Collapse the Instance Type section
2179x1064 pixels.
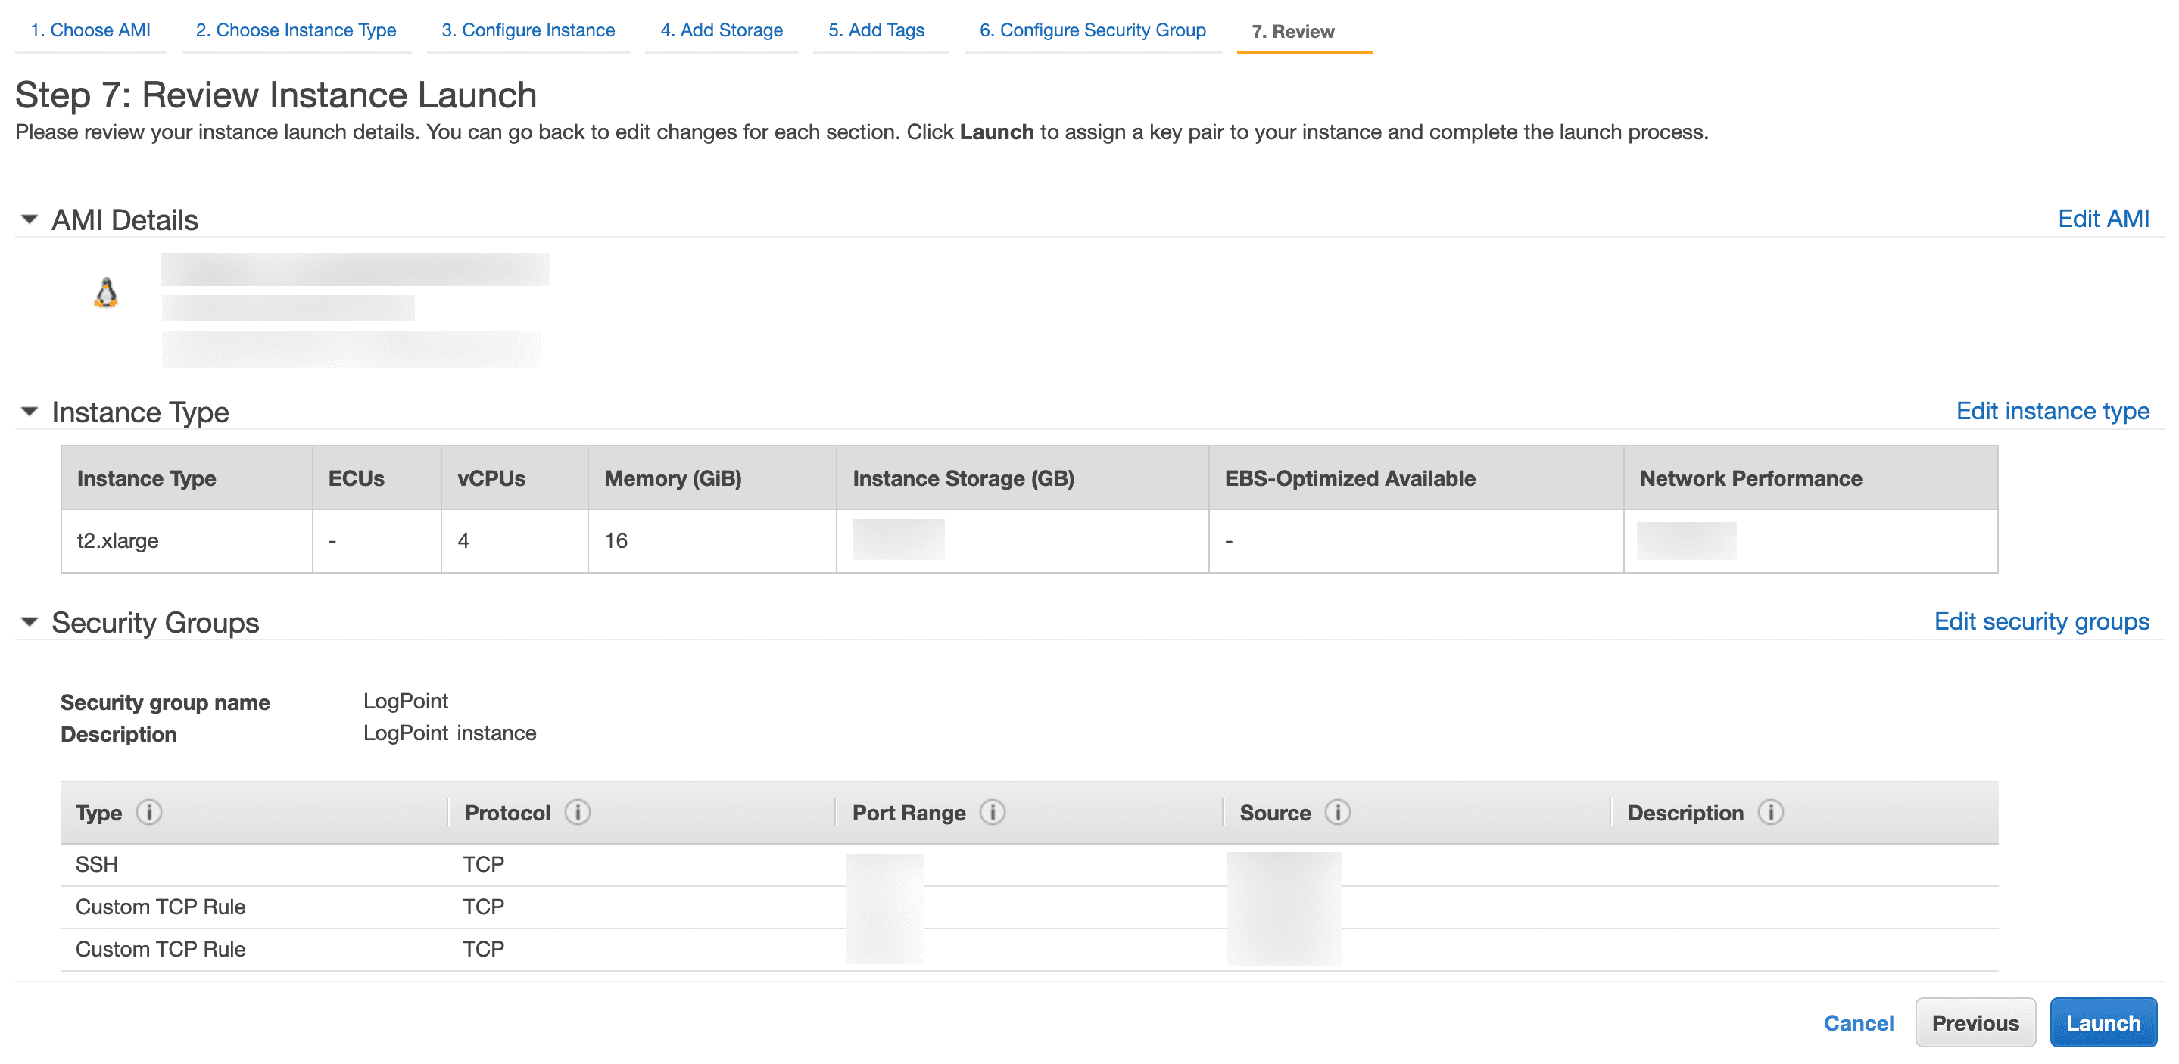[x=30, y=412]
